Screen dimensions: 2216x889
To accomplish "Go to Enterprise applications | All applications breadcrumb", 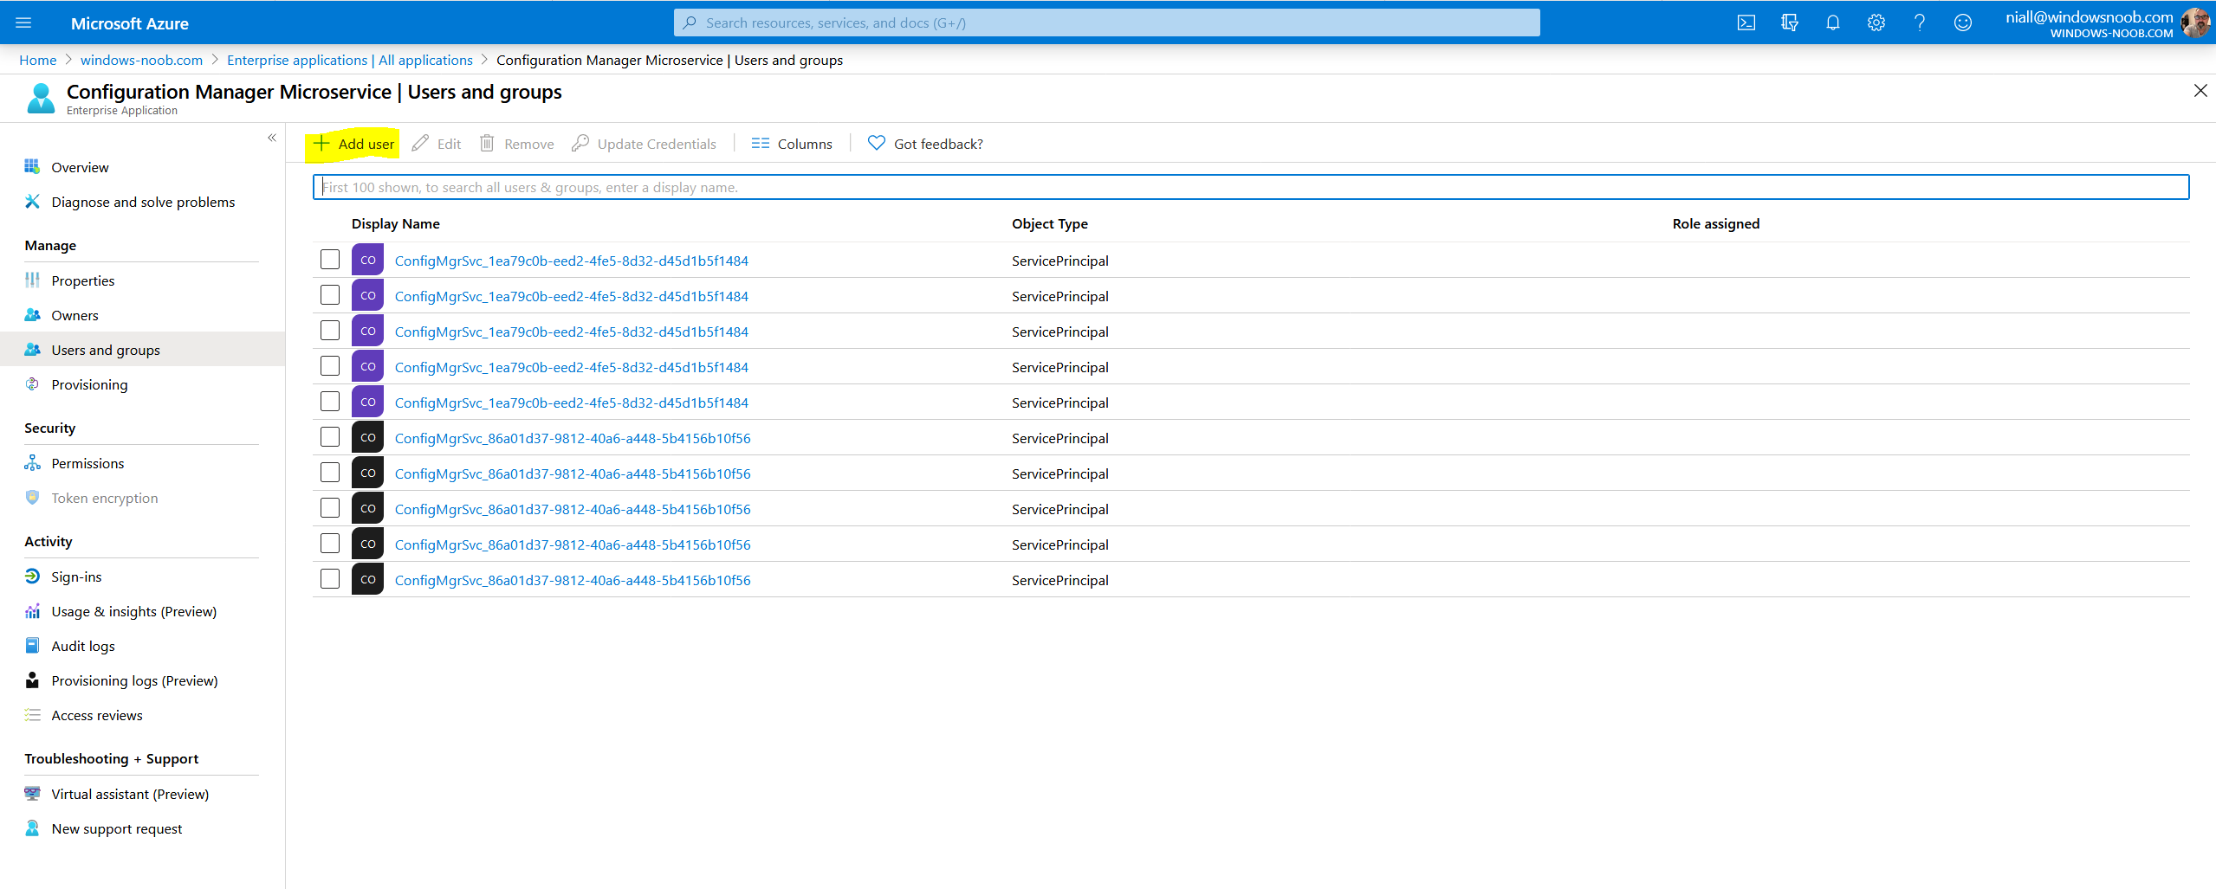I will (x=350, y=60).
